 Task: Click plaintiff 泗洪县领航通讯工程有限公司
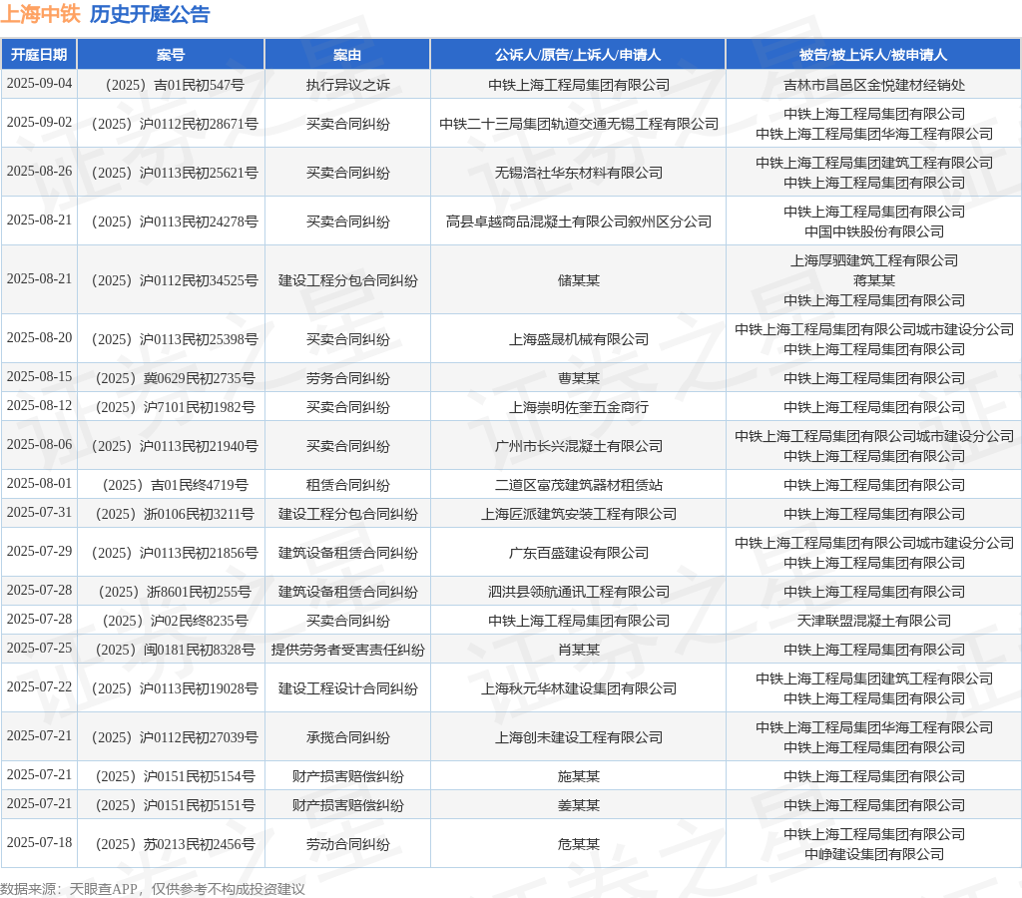(579, 593)
